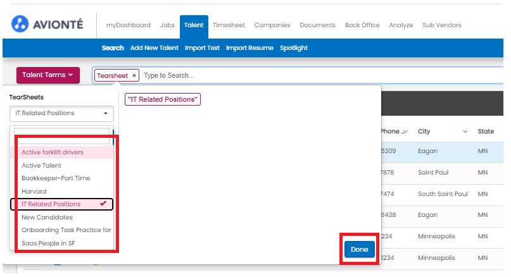
Task: Pick the Harvard tearsheet option
Action: click(61, 192)
